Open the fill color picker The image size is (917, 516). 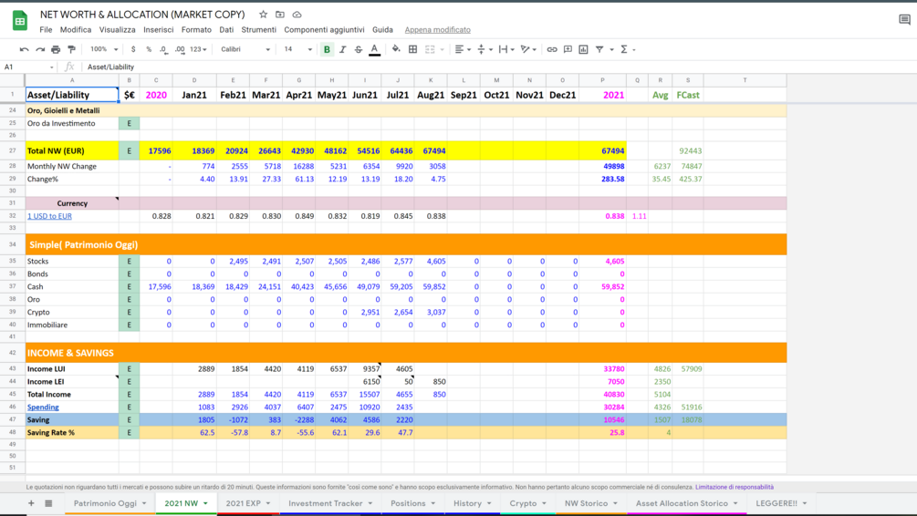pyautogui.click(x=396, y=49)
